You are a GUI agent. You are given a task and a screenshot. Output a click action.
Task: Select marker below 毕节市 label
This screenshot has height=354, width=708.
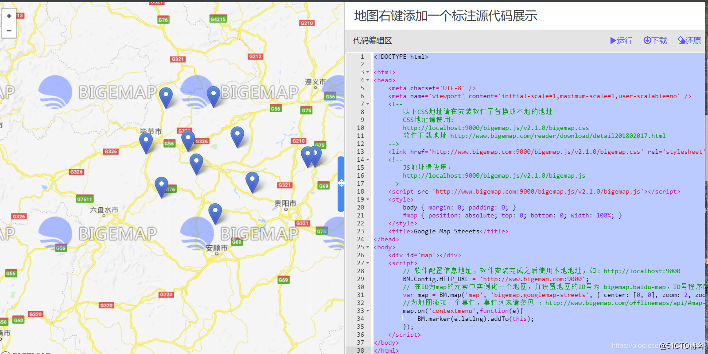(x=146, y=143)
